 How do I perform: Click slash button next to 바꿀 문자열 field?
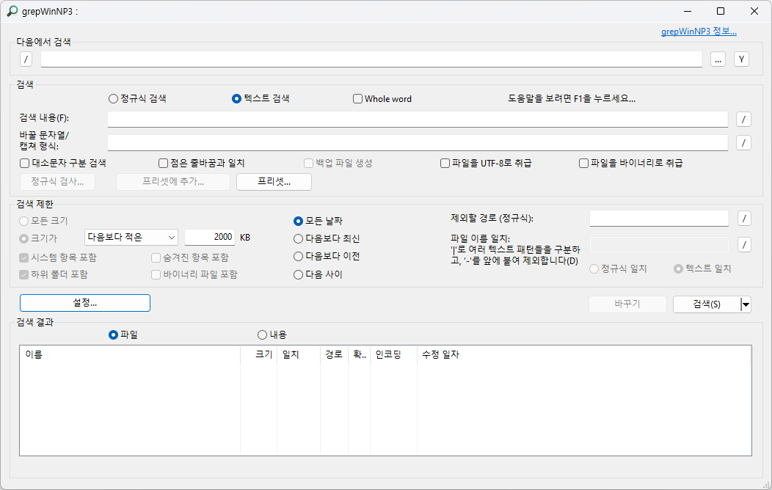743,142
